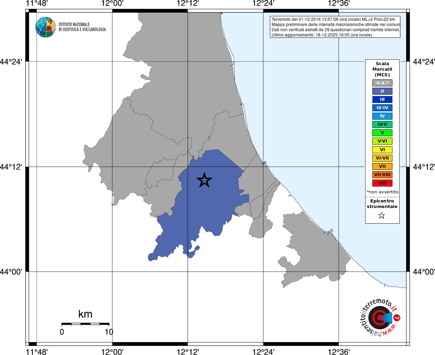
Task: Click right axis label 44°00'
Action: (x=424, y=272)
